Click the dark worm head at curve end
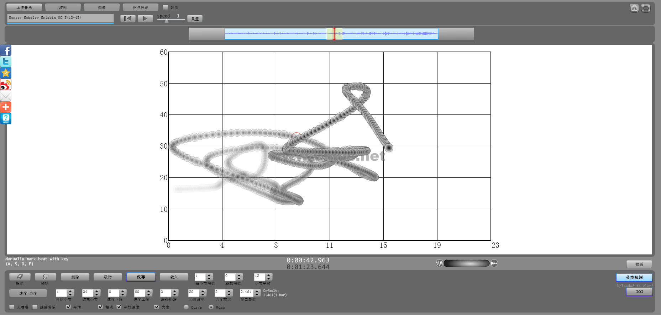The image size is (661, 315). click(388, 148)
